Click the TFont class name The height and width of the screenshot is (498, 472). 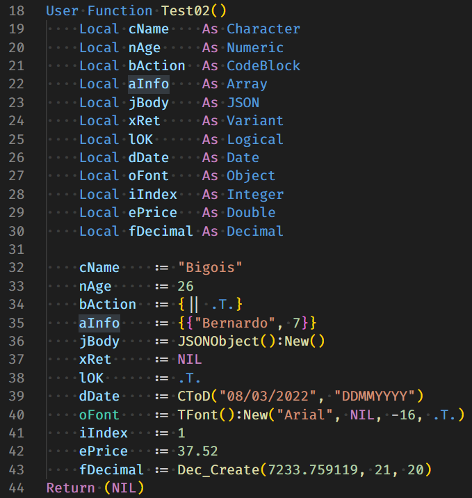coord(198,415)
